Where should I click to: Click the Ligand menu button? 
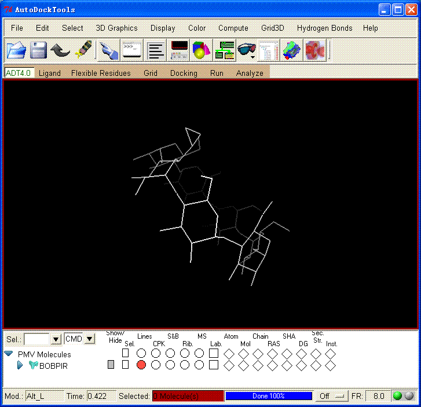point(50,73)
